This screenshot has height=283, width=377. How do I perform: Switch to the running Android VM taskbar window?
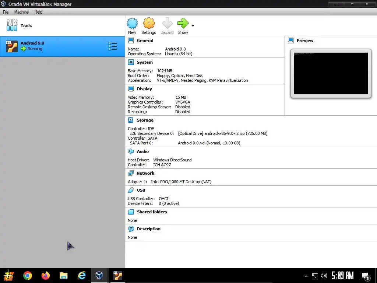coord(117,276)
